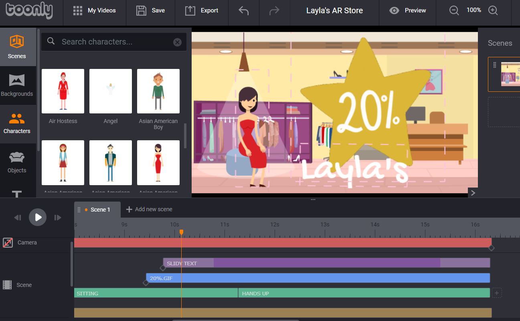Open My Videos menu

point(94,11)
